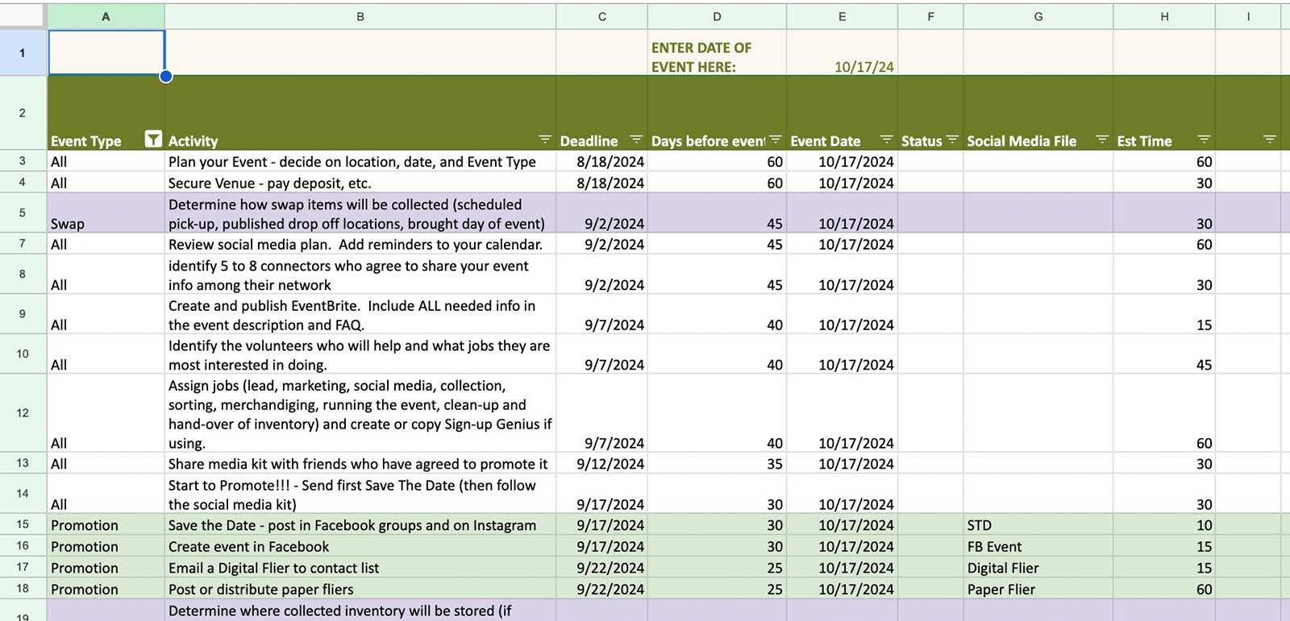Image resolution: width=1290 pixels, height=621 pixels.
Task: Click the blue selection handle on cell A1
Action: click(165, 77)
